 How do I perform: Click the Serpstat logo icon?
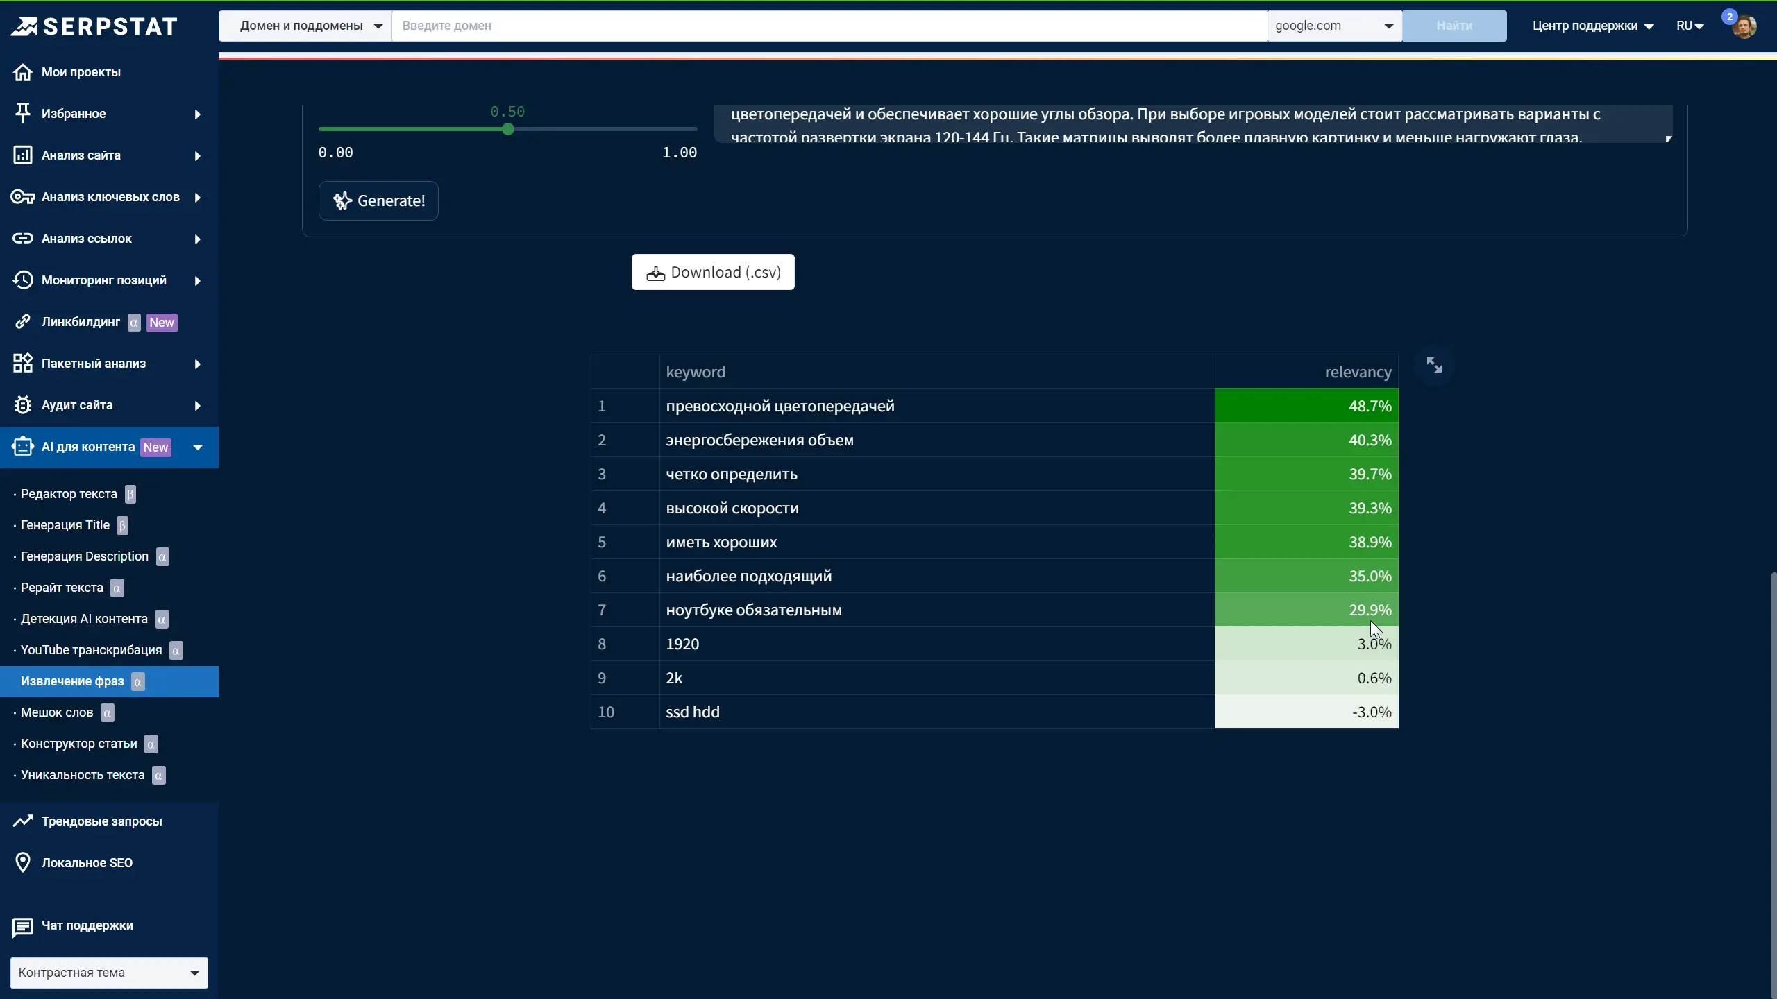coord(25,26)
